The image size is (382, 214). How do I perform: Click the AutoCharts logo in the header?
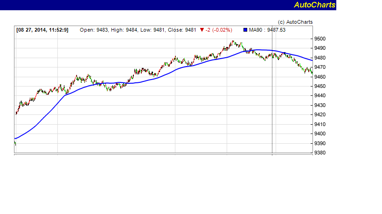point(314,5)
